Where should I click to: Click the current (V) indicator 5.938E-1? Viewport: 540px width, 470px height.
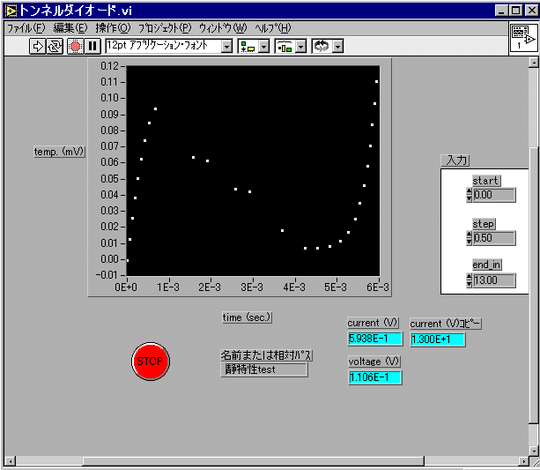pyautogui.click(x=375, y=339)
